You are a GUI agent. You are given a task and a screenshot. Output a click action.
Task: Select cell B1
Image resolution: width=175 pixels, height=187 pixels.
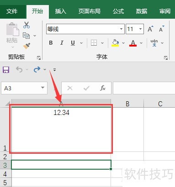(x=127, y=130)
